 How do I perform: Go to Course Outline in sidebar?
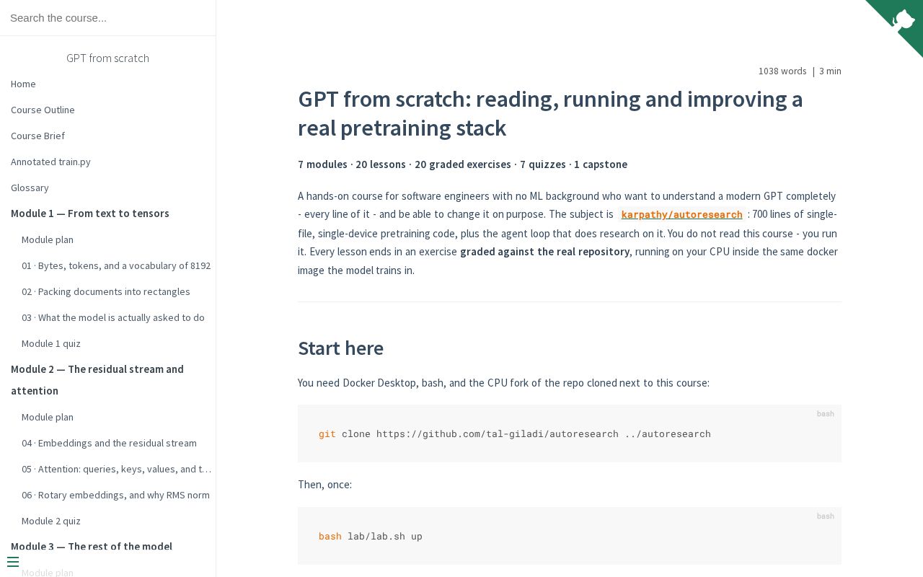click(x=43, y=110)
